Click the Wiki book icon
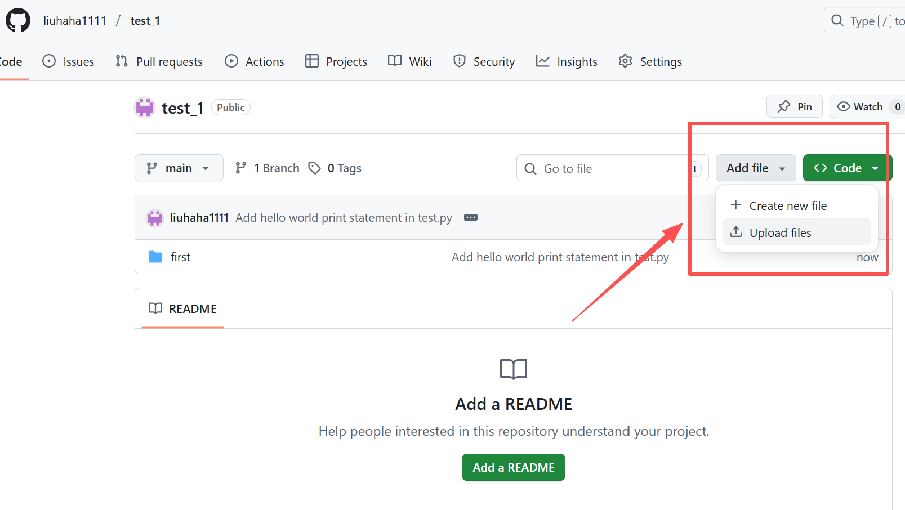905x510 pixels. [395, 61]
